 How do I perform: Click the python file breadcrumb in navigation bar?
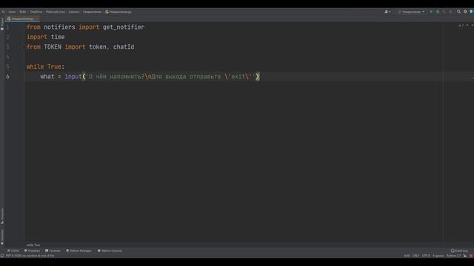[x=118, y=12]
